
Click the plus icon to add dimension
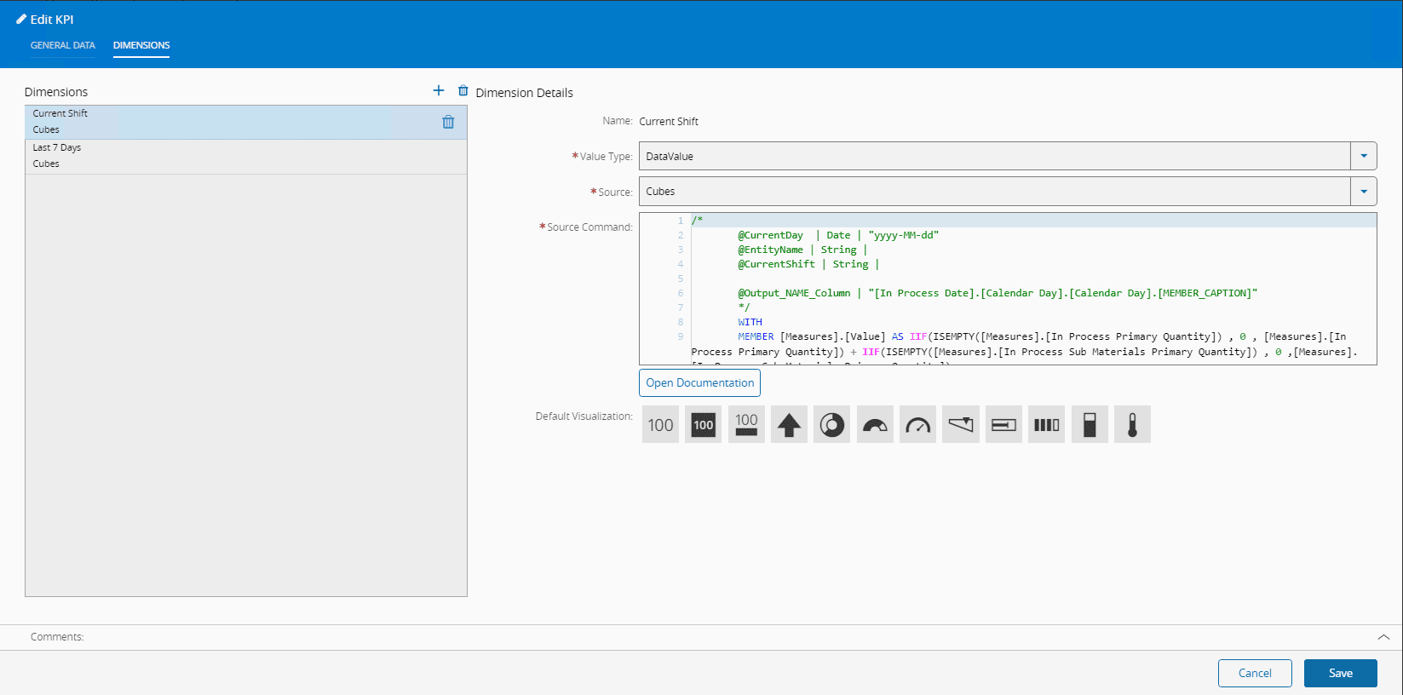439,90
